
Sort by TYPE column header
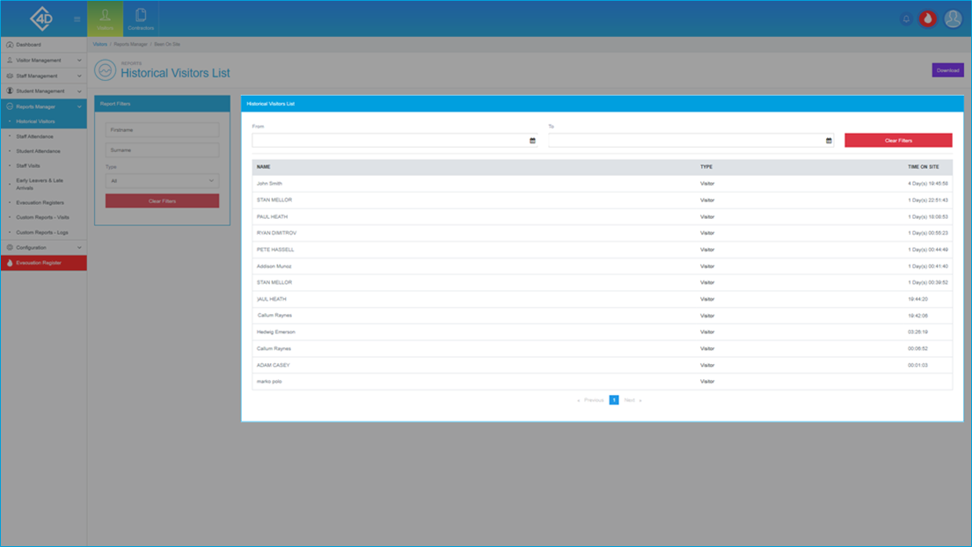pos(706,166)
